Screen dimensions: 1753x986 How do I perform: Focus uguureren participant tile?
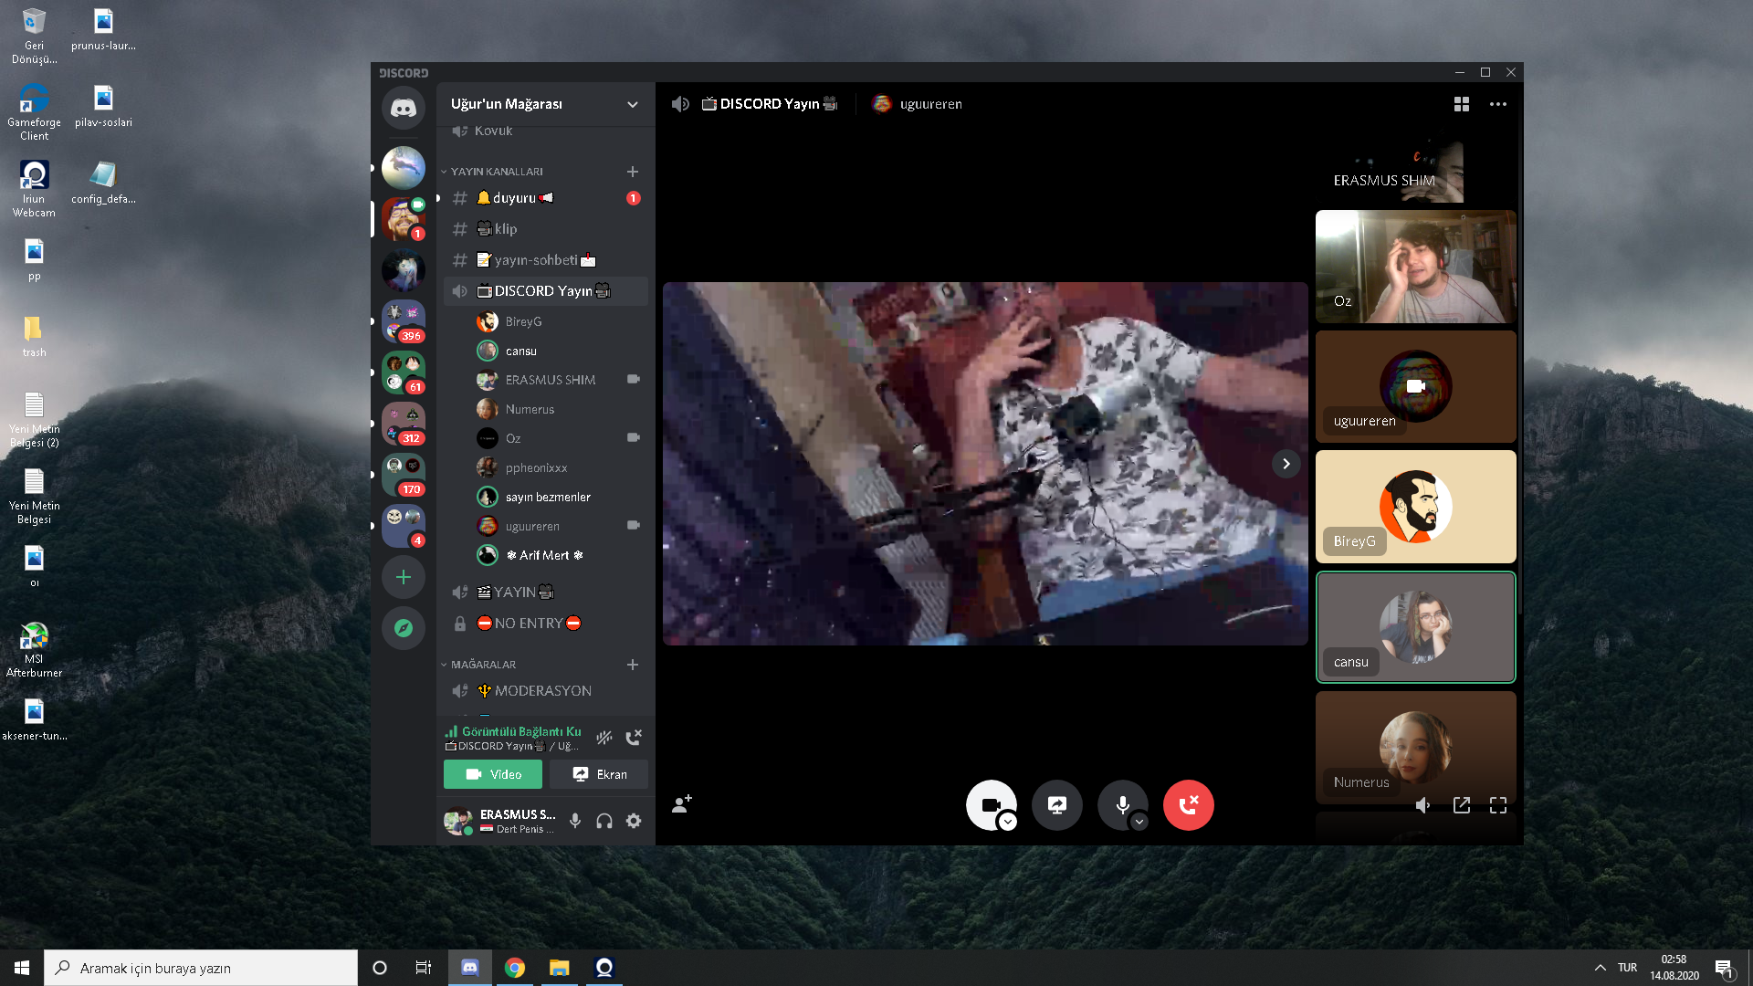click(x=1416, y=386)
